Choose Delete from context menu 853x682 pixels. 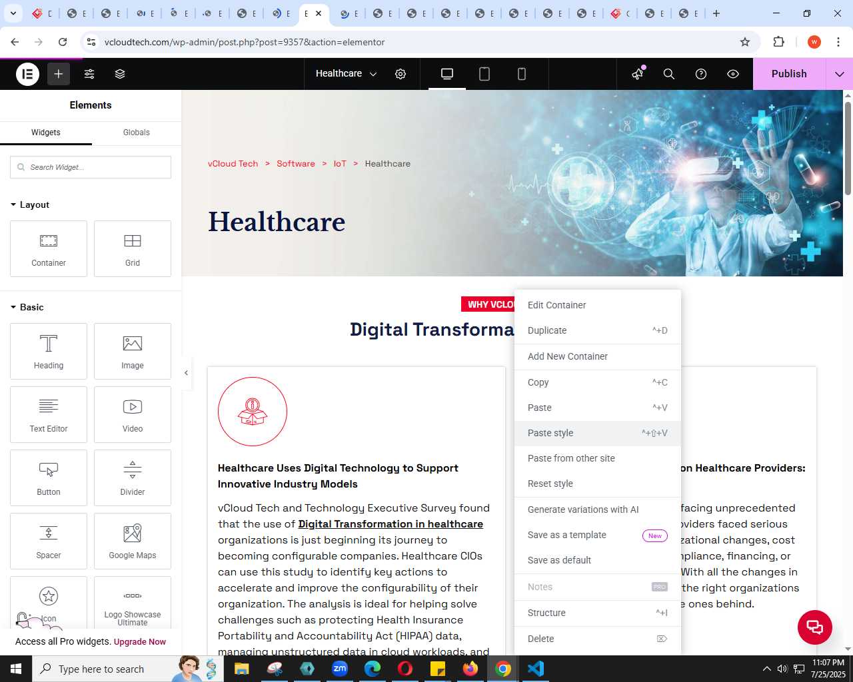pos(598,639)
